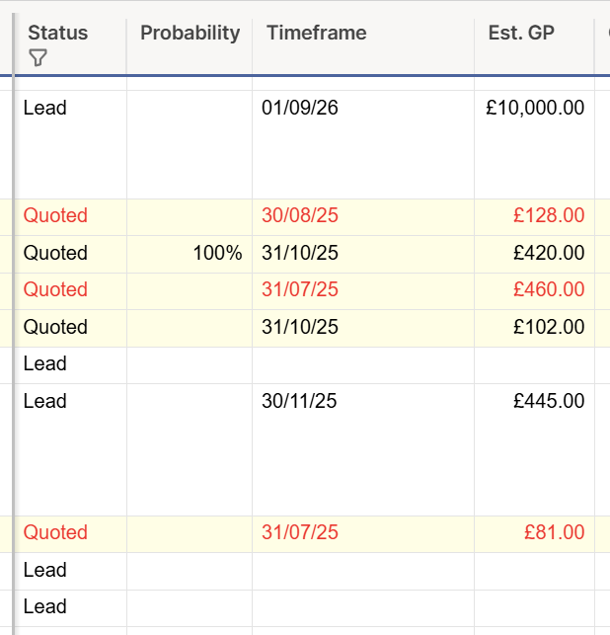Click the £102.00 Est. GP cell

[534, 329]
